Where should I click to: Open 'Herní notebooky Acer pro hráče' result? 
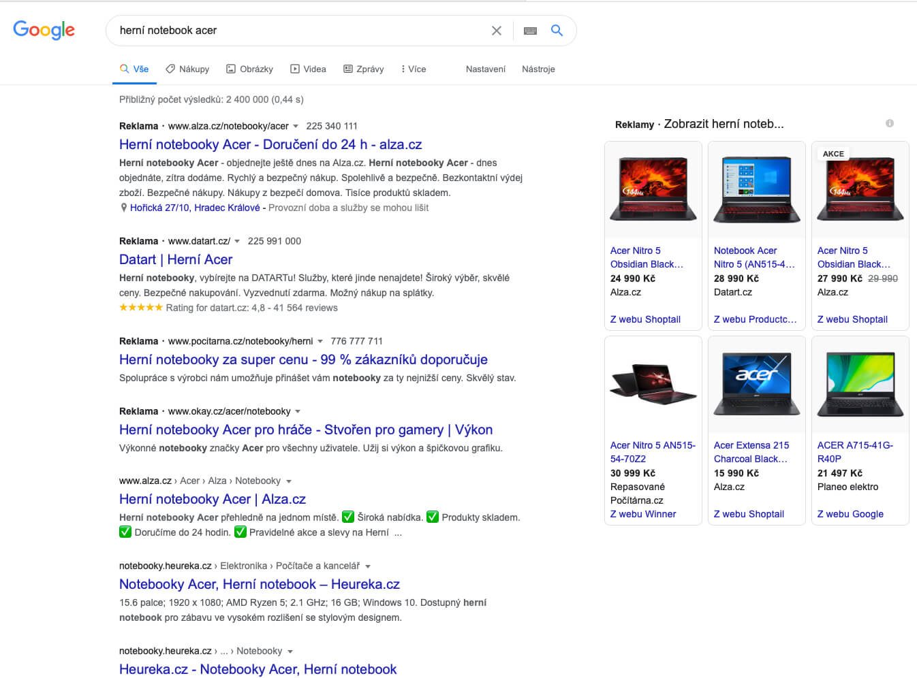[306, 430]
